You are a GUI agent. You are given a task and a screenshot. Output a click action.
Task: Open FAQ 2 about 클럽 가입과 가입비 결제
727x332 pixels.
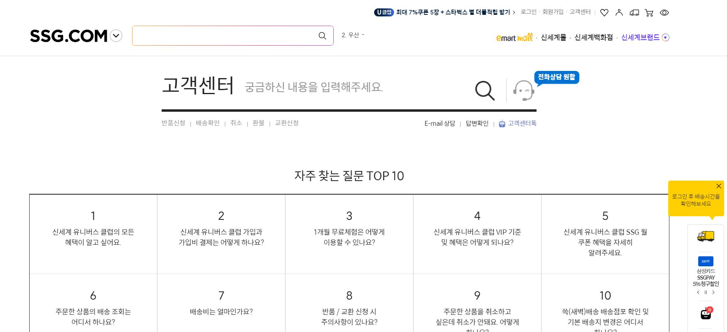pos(221,234)
